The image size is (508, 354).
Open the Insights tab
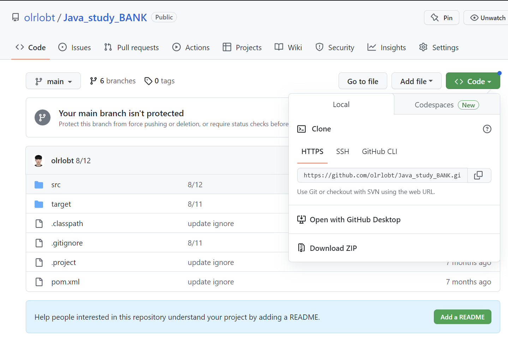(387, 47)
